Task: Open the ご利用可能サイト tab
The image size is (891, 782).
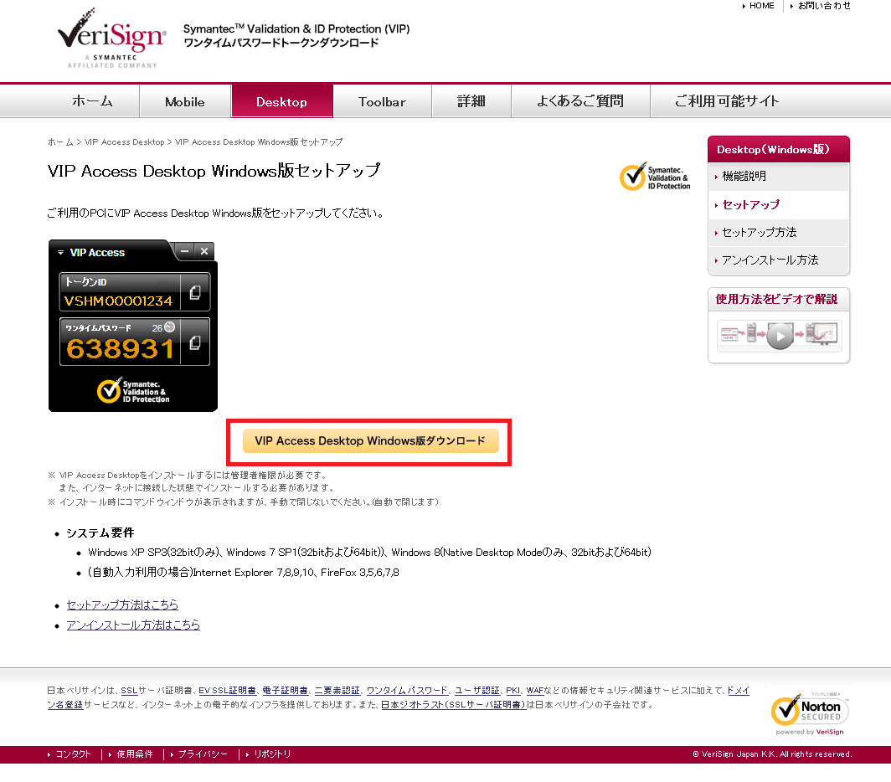Action: 727,101
